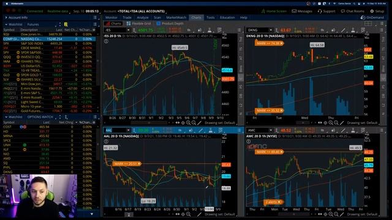
Task: Click the share icon on /ES chart toolbar
Action: 200,30
